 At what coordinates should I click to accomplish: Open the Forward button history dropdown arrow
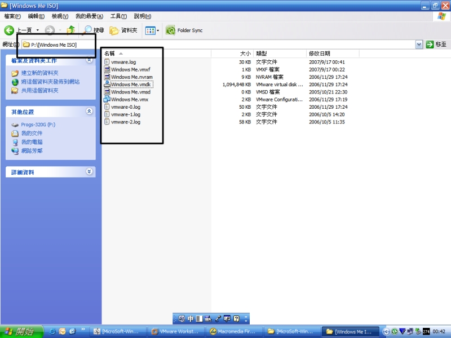pos(60,30)
